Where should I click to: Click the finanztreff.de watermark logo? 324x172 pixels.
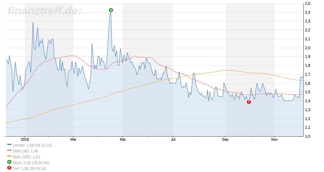click(x=44, y=11)
